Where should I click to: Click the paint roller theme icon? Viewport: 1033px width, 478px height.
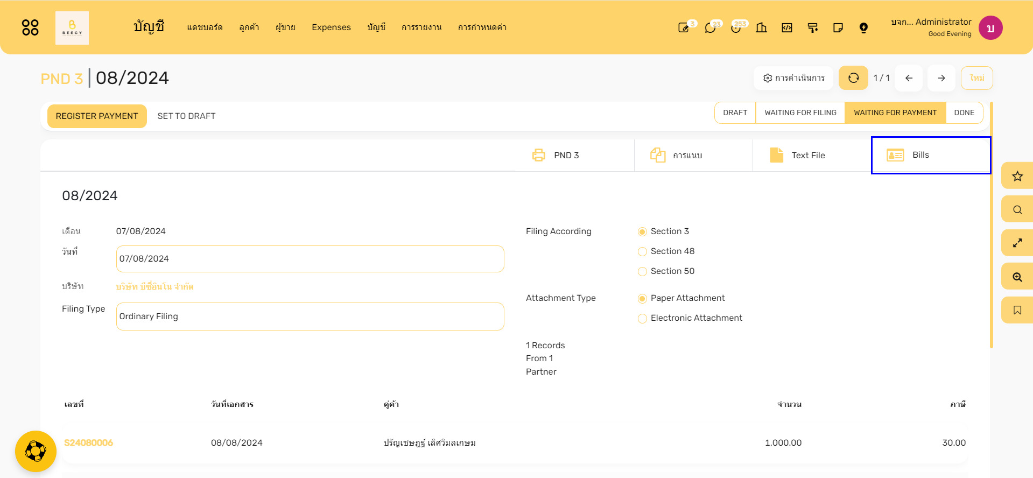pyautogui.click(x=813, y=27)
